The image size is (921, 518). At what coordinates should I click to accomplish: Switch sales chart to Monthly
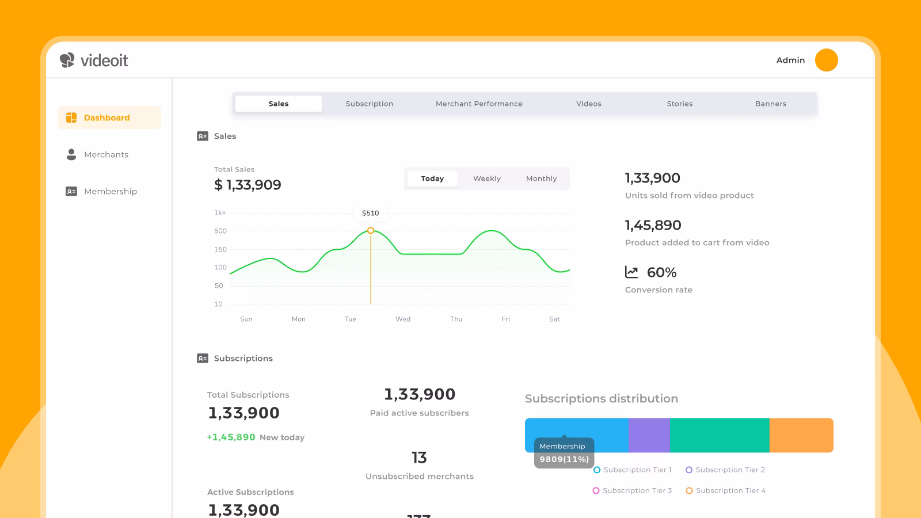coord(542,178)
